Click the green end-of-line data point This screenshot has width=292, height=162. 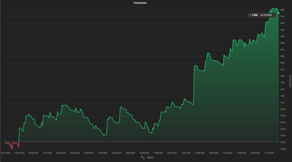pos(278,13)
